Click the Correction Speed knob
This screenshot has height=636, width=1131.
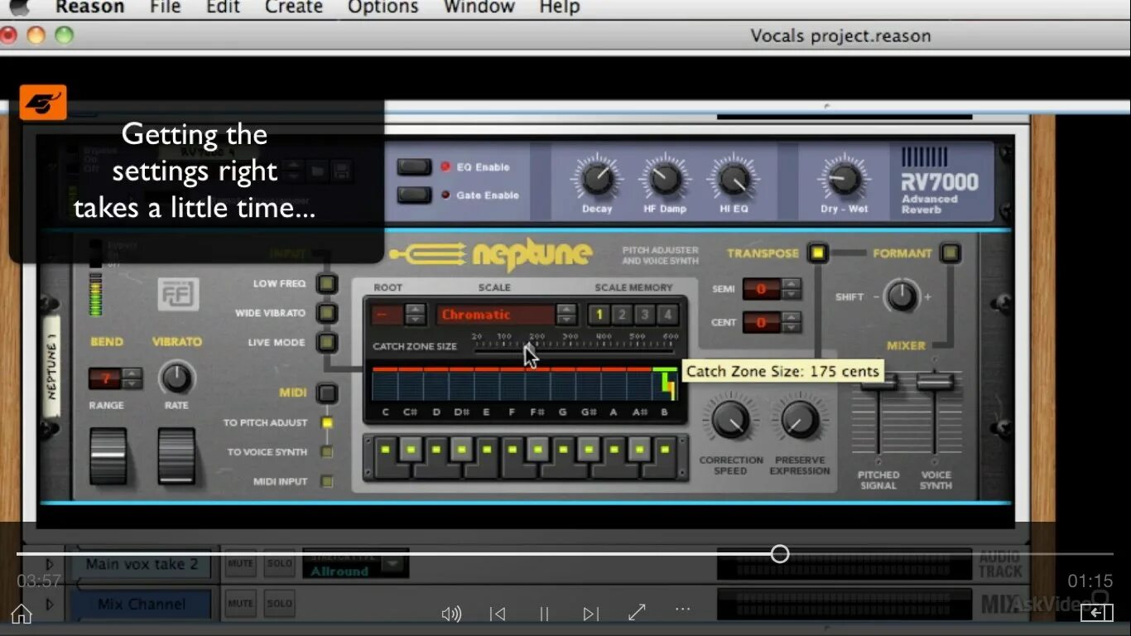730,421
